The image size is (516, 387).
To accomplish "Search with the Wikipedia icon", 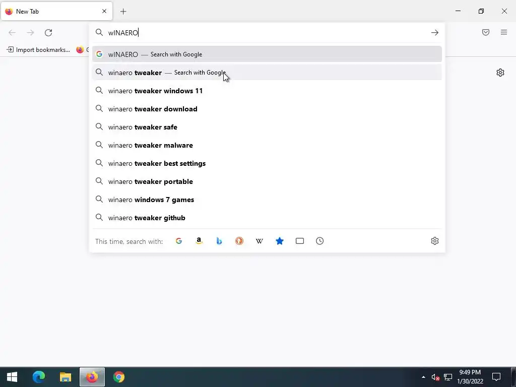I will (260, 241).
